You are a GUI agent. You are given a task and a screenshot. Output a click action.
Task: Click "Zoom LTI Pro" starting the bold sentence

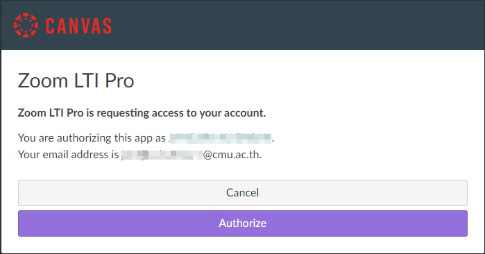(x=51, y=113)
